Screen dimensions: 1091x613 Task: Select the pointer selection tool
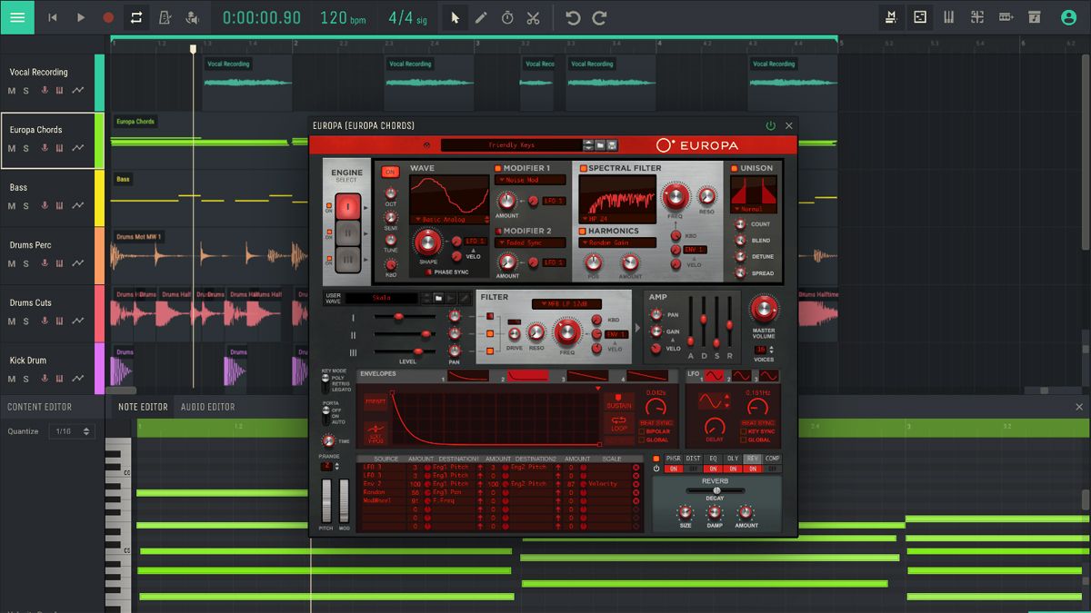click(454, 16)
